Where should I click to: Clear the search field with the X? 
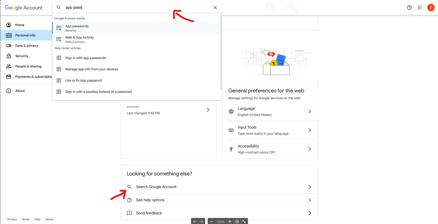(x=215, y=8)
